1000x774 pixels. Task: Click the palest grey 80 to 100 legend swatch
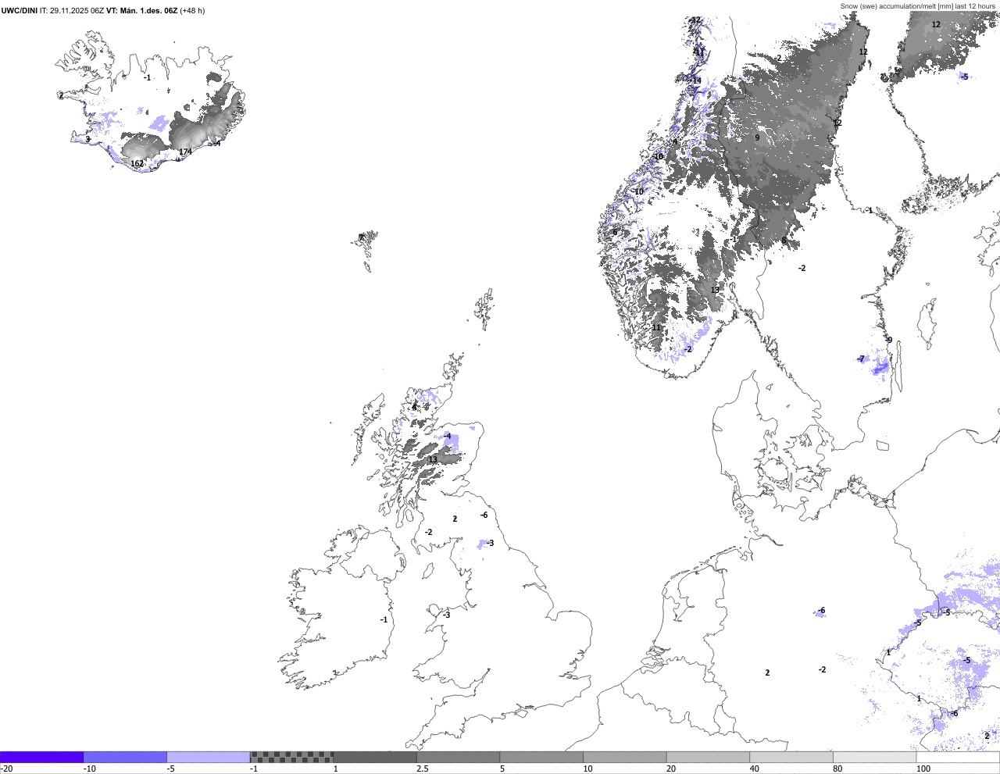875,757
